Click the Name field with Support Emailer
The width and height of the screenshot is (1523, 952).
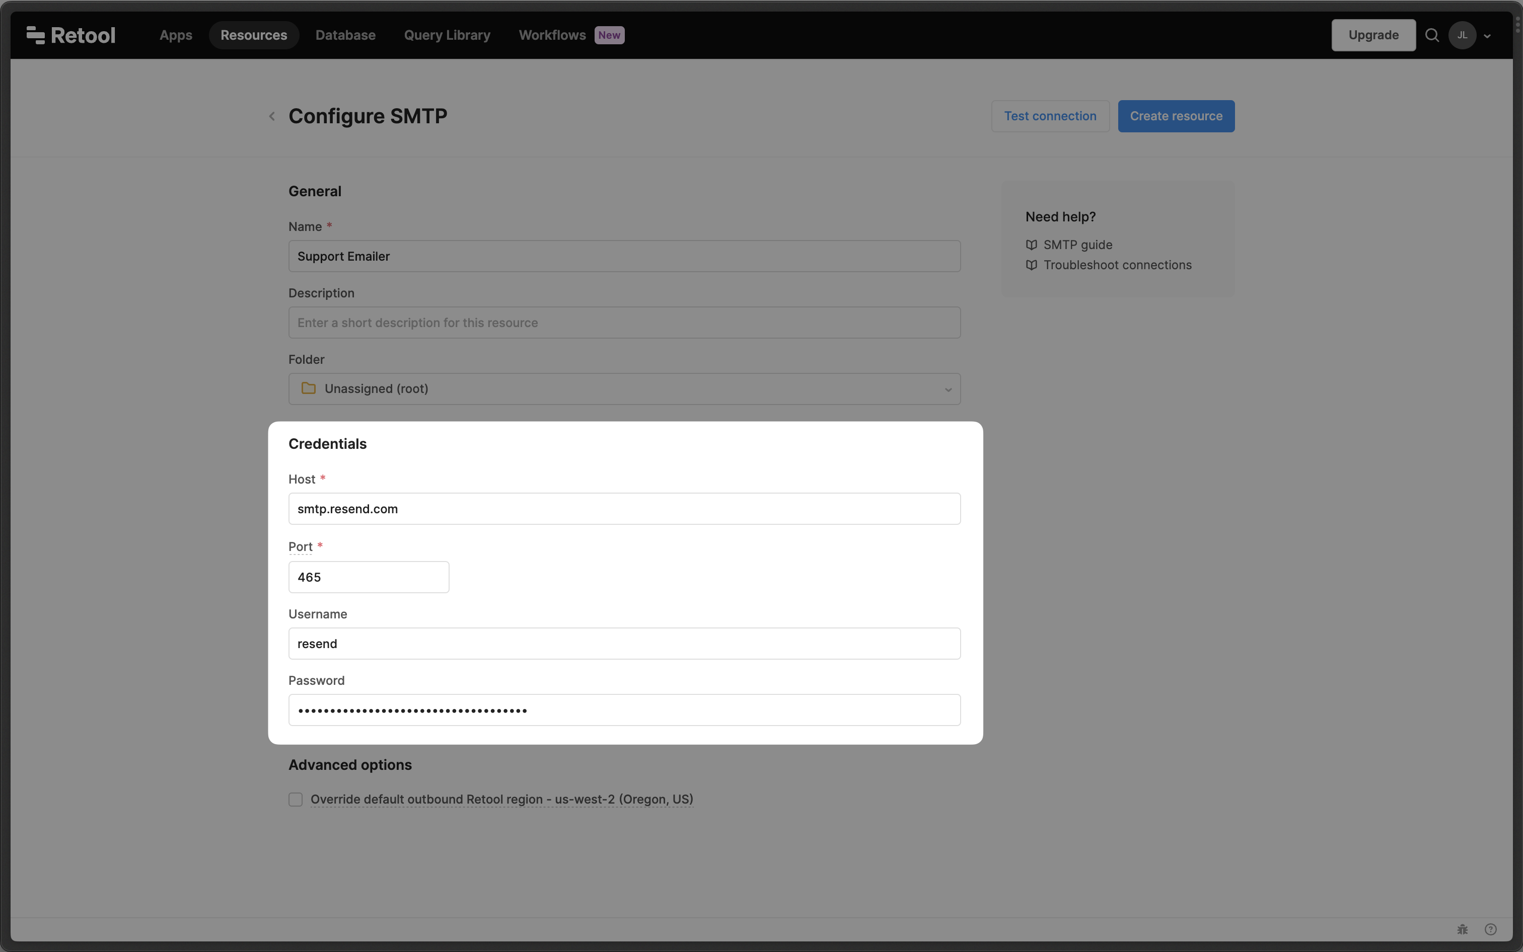pyautogui.click(x=624, y=256)
